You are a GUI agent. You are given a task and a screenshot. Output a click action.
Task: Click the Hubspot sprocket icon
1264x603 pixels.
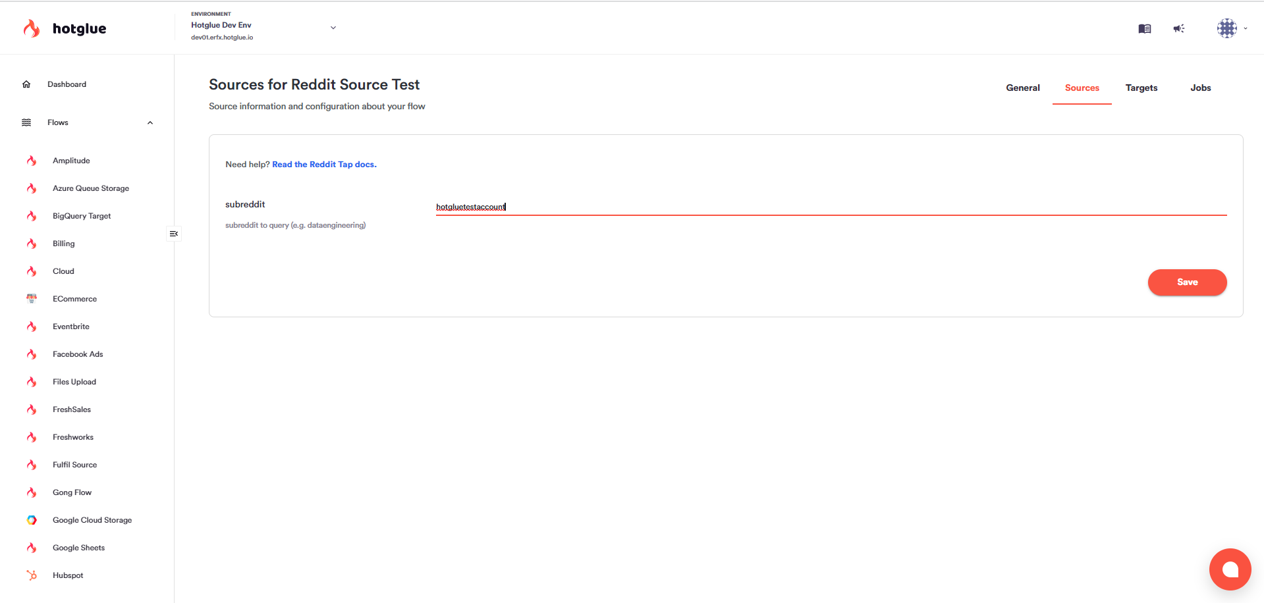click(x=32, y=575)
